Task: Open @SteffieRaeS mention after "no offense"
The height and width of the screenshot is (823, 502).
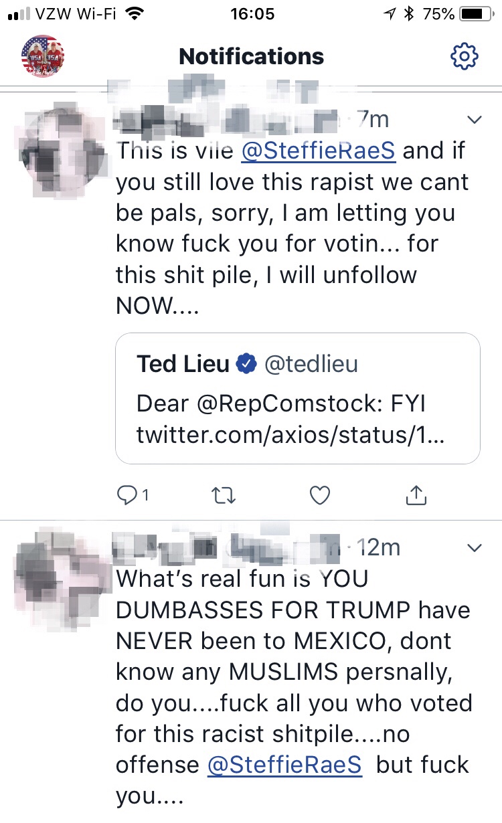Action: 284,764
